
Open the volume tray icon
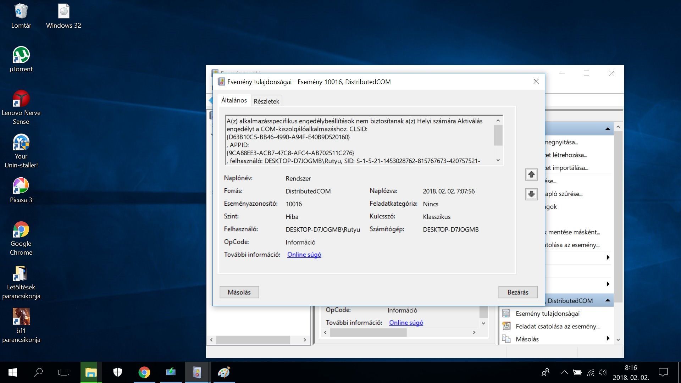[x=602, y=372]
